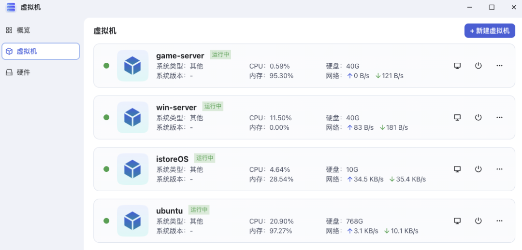Click 新建虚拟机 create button
This screenshot has width=522, height=250.
tap(490, 31)
